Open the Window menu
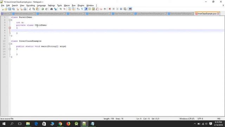The height and width of the screenshot is (127, 225). click(90, 6)
